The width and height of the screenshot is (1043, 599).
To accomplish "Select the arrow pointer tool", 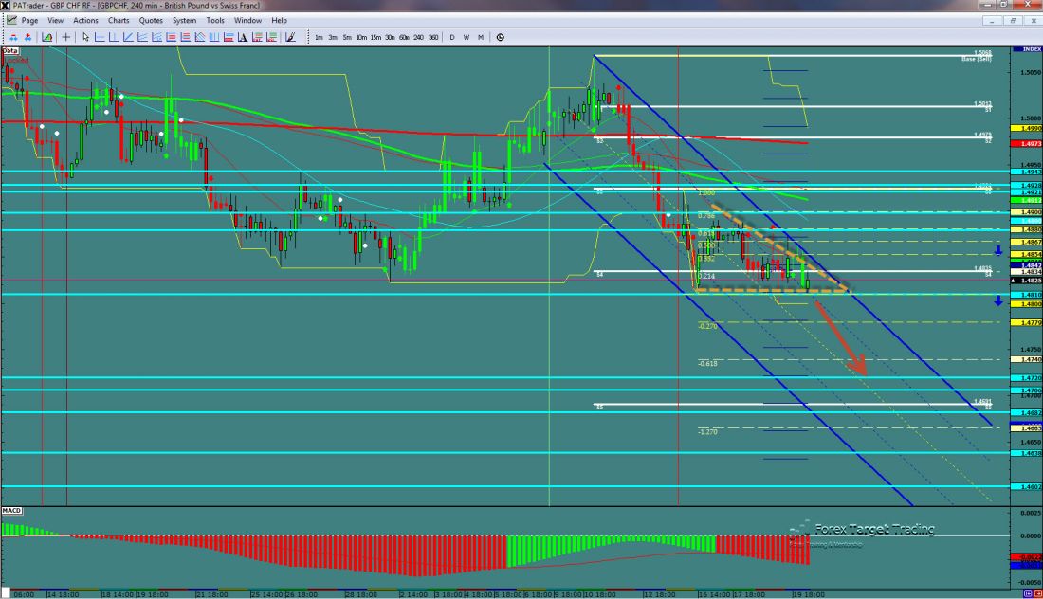I will click(x=85, y=37).
